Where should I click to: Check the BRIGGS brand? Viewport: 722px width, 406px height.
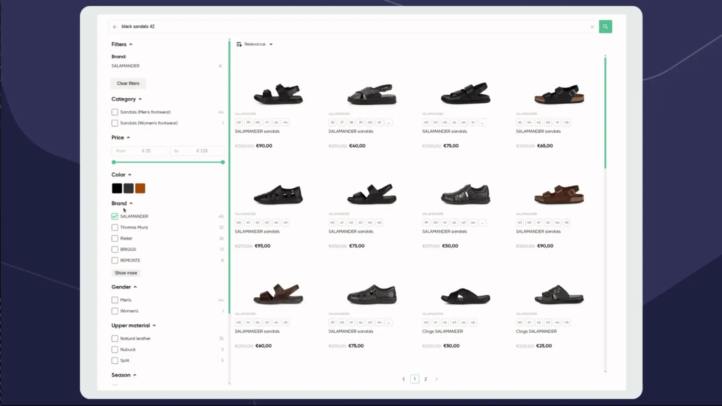point(115,249)
